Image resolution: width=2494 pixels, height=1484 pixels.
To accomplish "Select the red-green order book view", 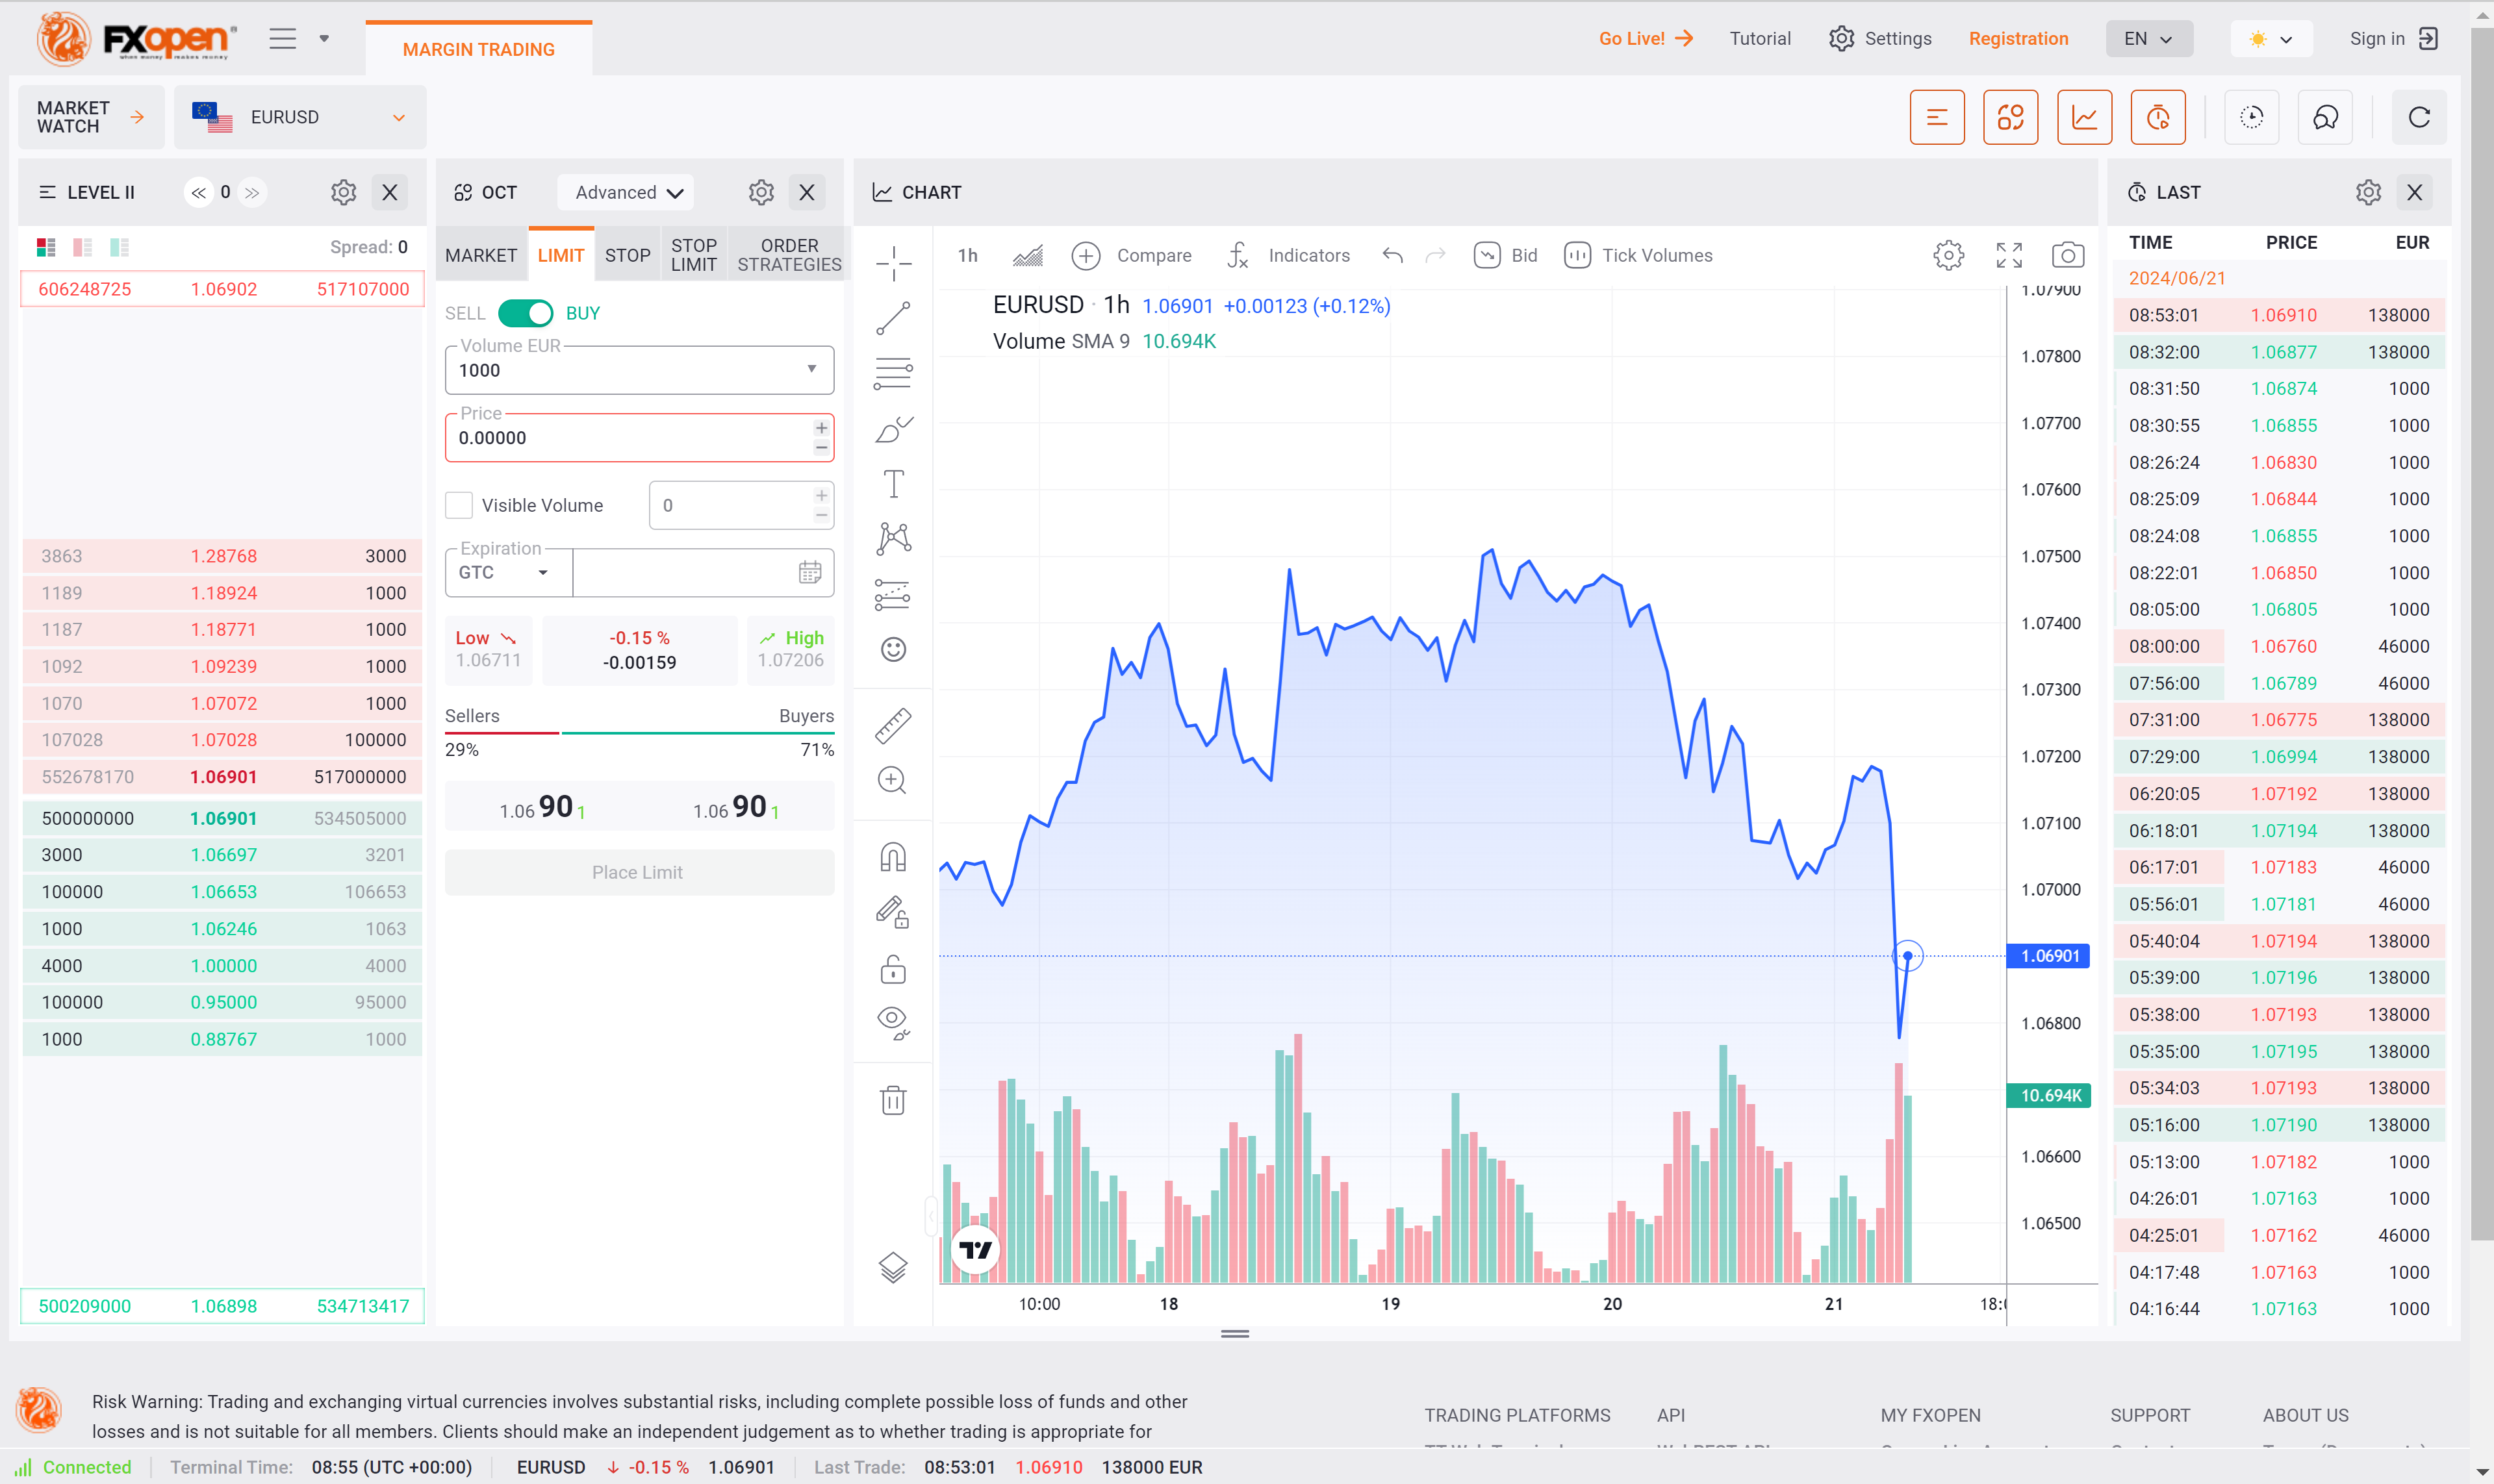I will (46, 247).
